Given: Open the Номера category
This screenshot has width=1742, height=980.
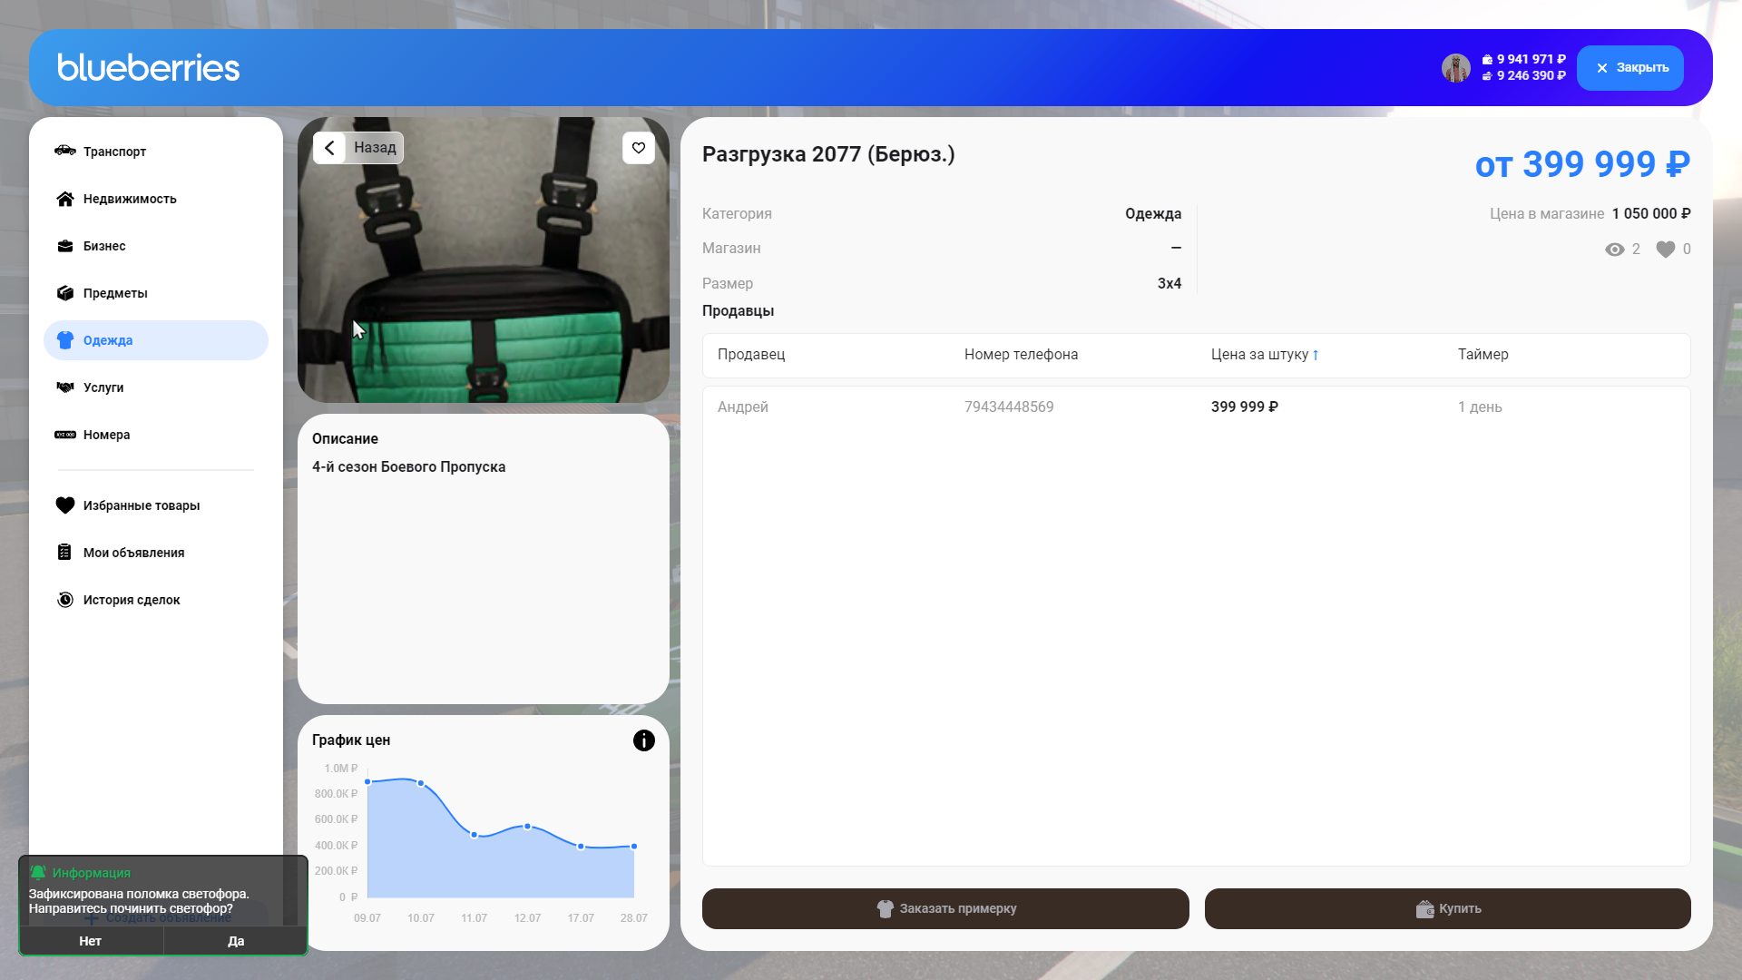Looking at the screenshot, I should (156, 435).
